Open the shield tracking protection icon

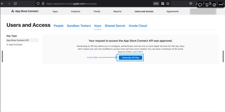pos(38,4)
